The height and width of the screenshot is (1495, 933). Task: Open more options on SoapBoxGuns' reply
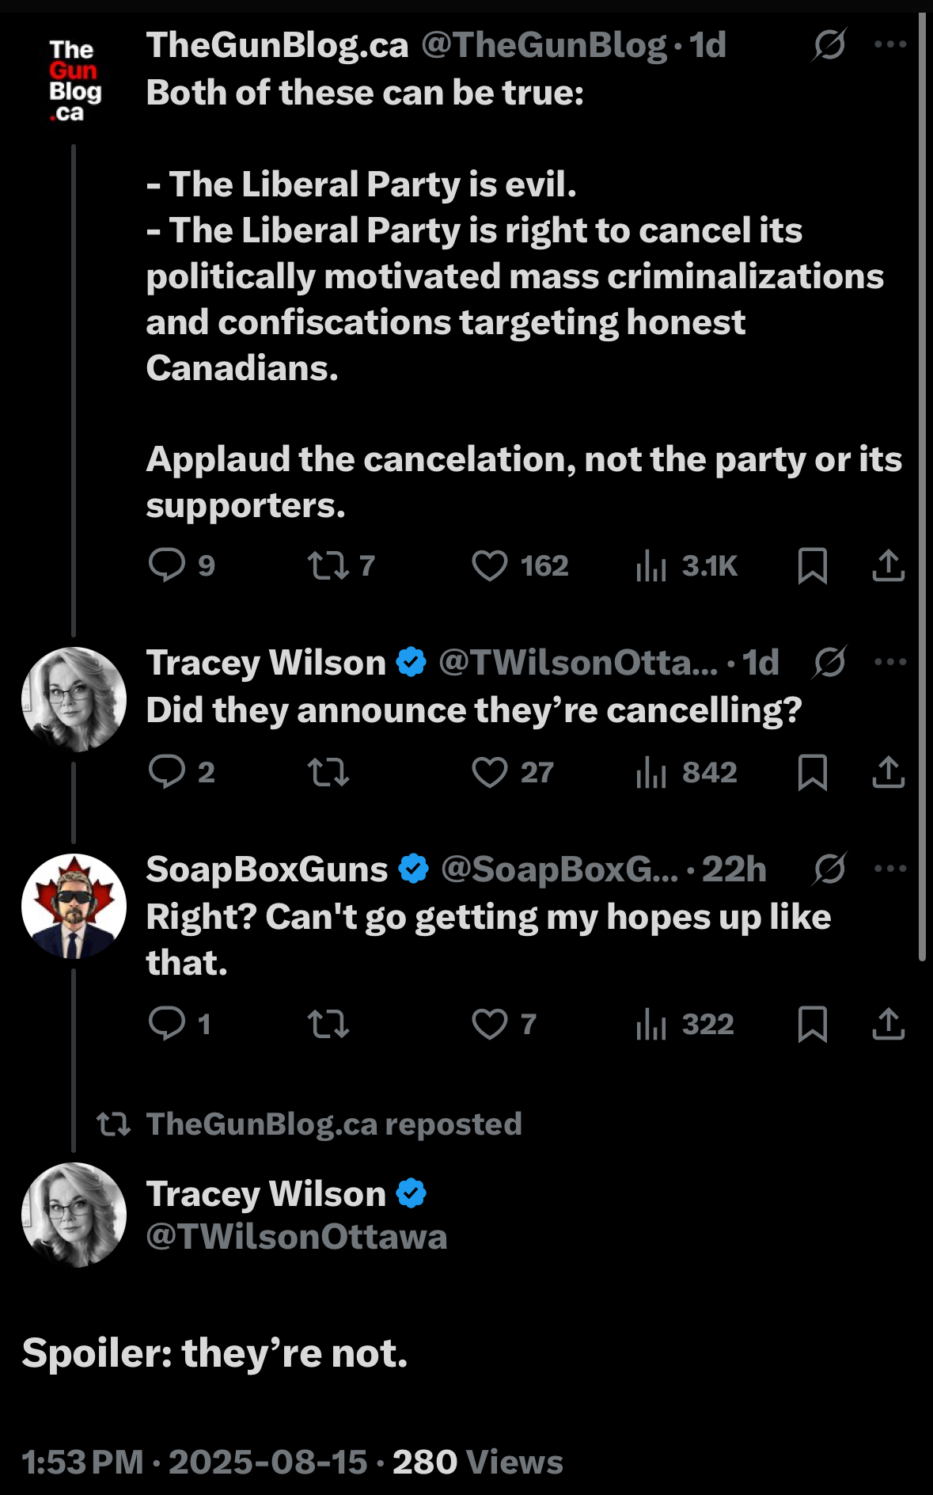click(889, 869)
